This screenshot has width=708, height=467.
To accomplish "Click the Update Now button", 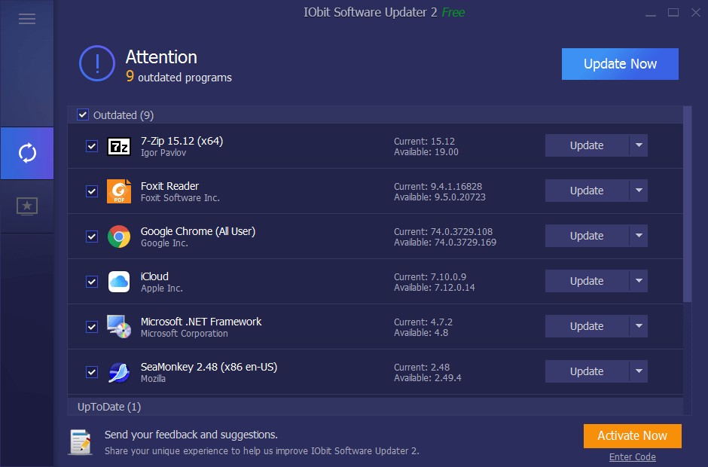I will [x=619, y=64].
